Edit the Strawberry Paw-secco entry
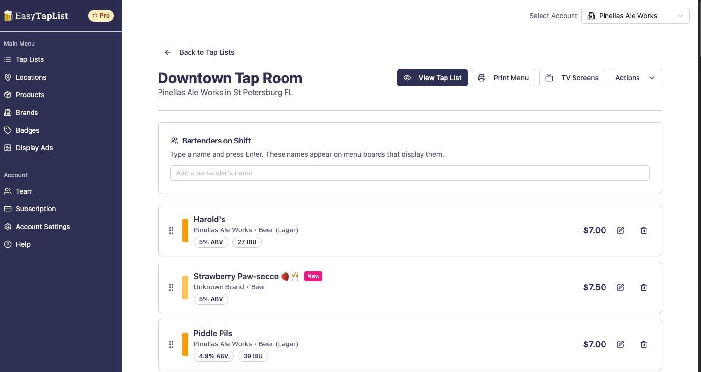 tap(620, 287)
